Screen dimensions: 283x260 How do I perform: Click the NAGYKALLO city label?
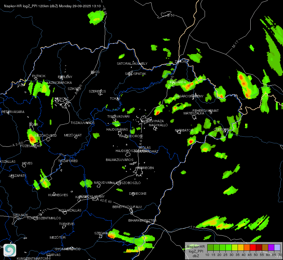(158, 125)
